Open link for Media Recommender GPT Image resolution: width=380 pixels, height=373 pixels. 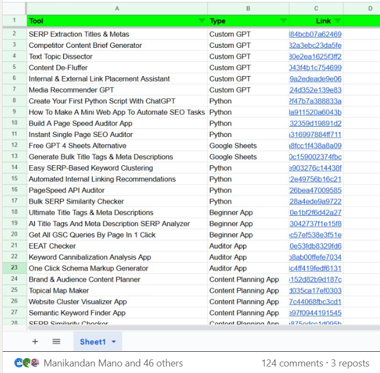[315, 90]
